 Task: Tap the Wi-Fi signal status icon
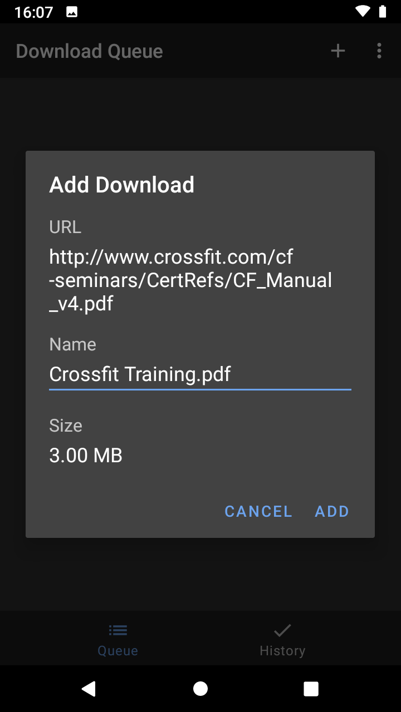(x=363, y=12)
